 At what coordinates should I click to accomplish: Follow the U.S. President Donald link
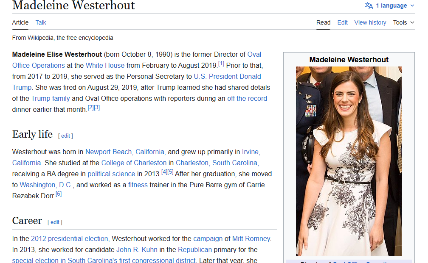[x=228, y=77]
